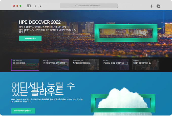The height and width of the screenshot is (116, 172).
Task: Select the HPE DISCOVER 2022 carousel card
Action: (x=25, y=65)
